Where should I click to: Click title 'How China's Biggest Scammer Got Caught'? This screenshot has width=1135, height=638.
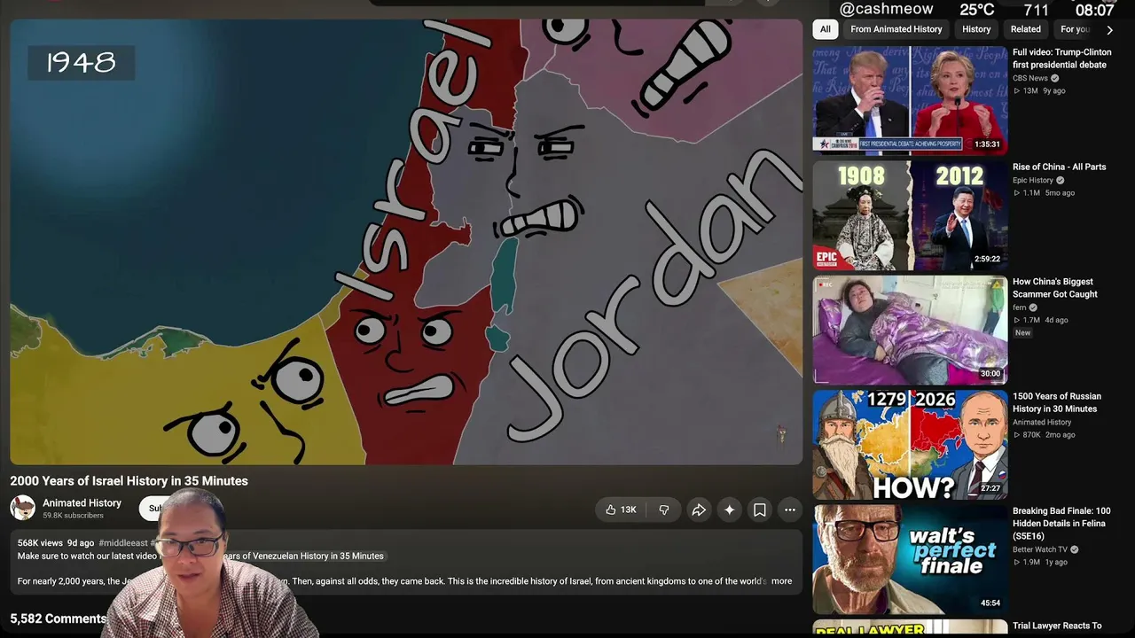1055,288
